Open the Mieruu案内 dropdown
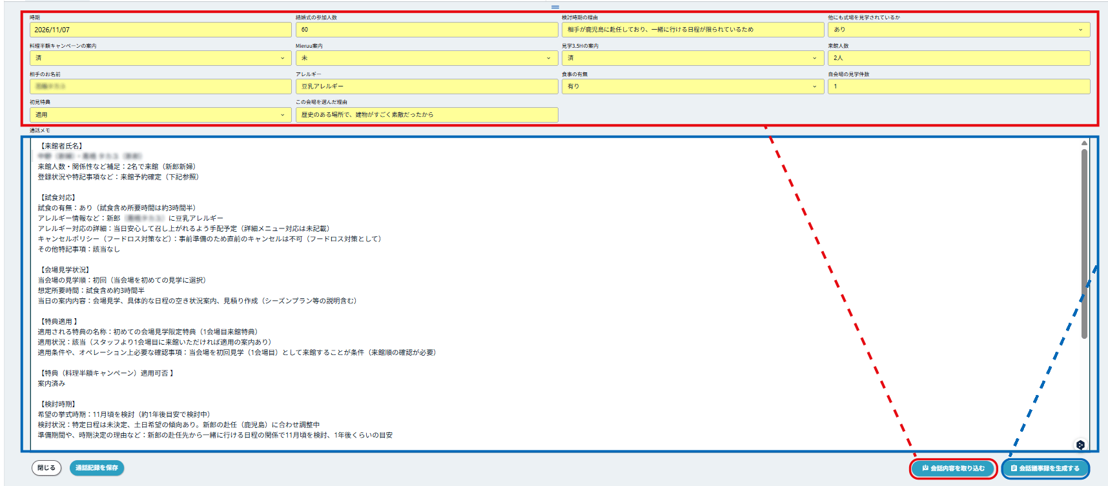The image size is (1108, 486). [x=426, y=58]
